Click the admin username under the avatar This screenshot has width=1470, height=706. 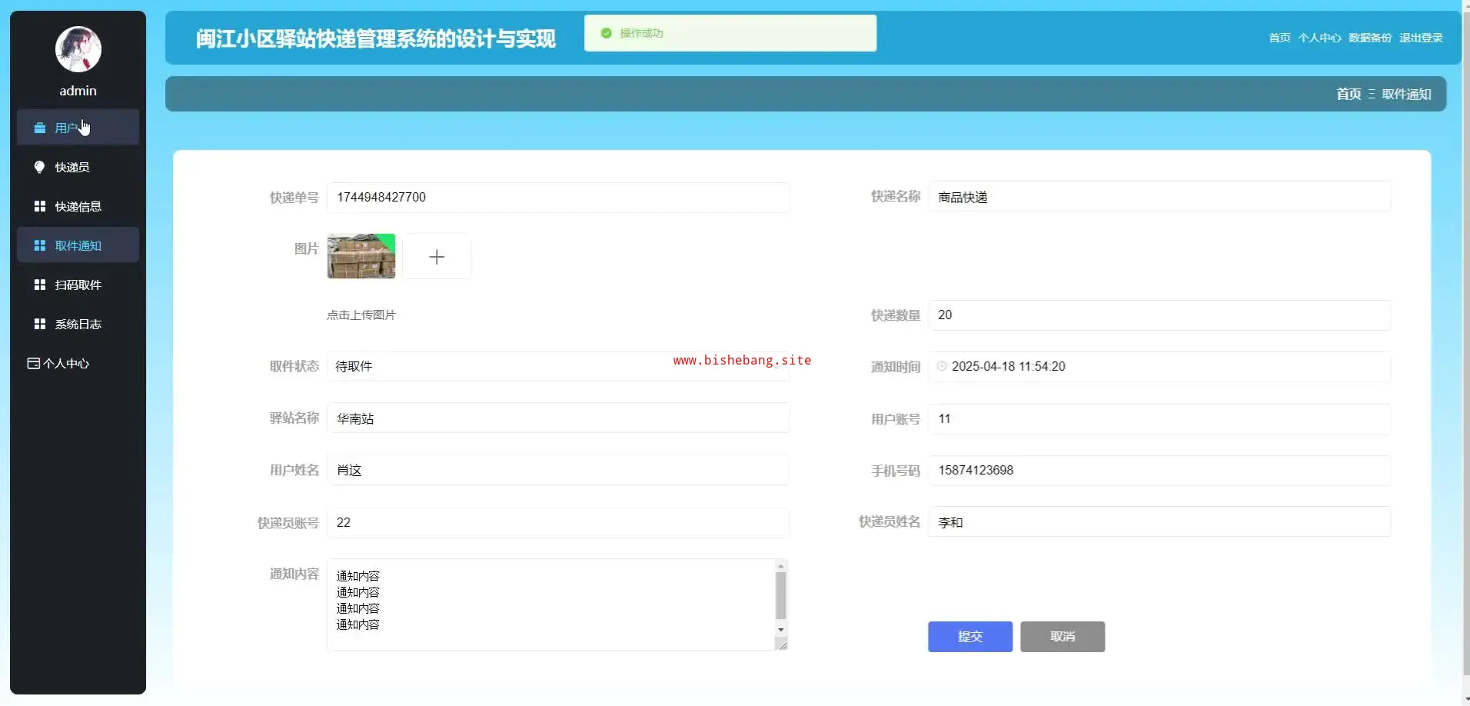click(x=78, y=91)
